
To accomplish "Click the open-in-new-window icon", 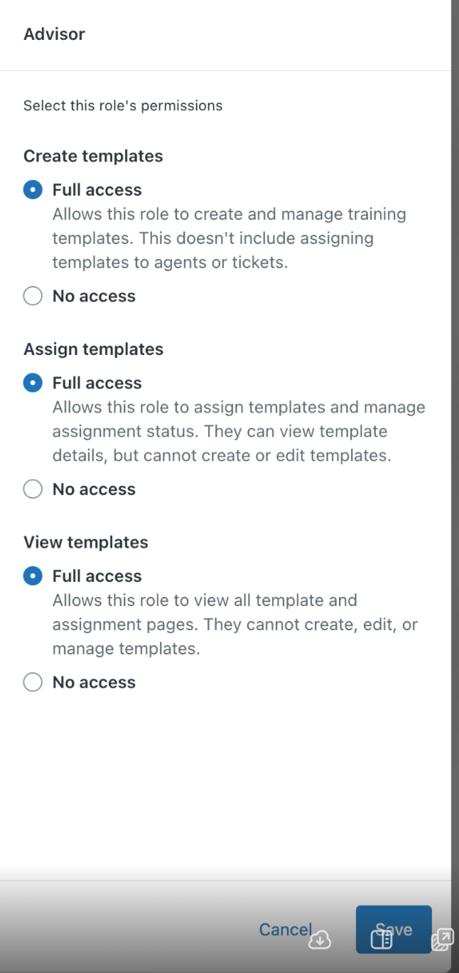I will pos(442,940).
